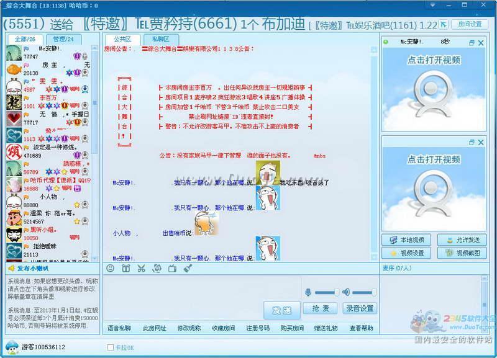Click the 抢麦 button
The image size is (497, 358).
pos(321,308)
